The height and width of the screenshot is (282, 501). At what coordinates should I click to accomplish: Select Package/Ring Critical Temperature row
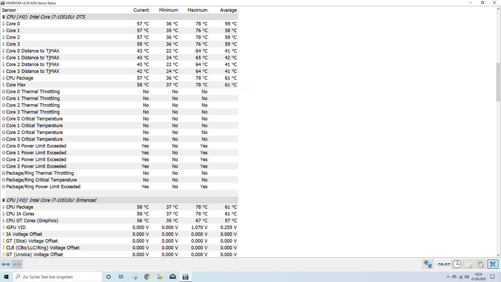point(119,180)
